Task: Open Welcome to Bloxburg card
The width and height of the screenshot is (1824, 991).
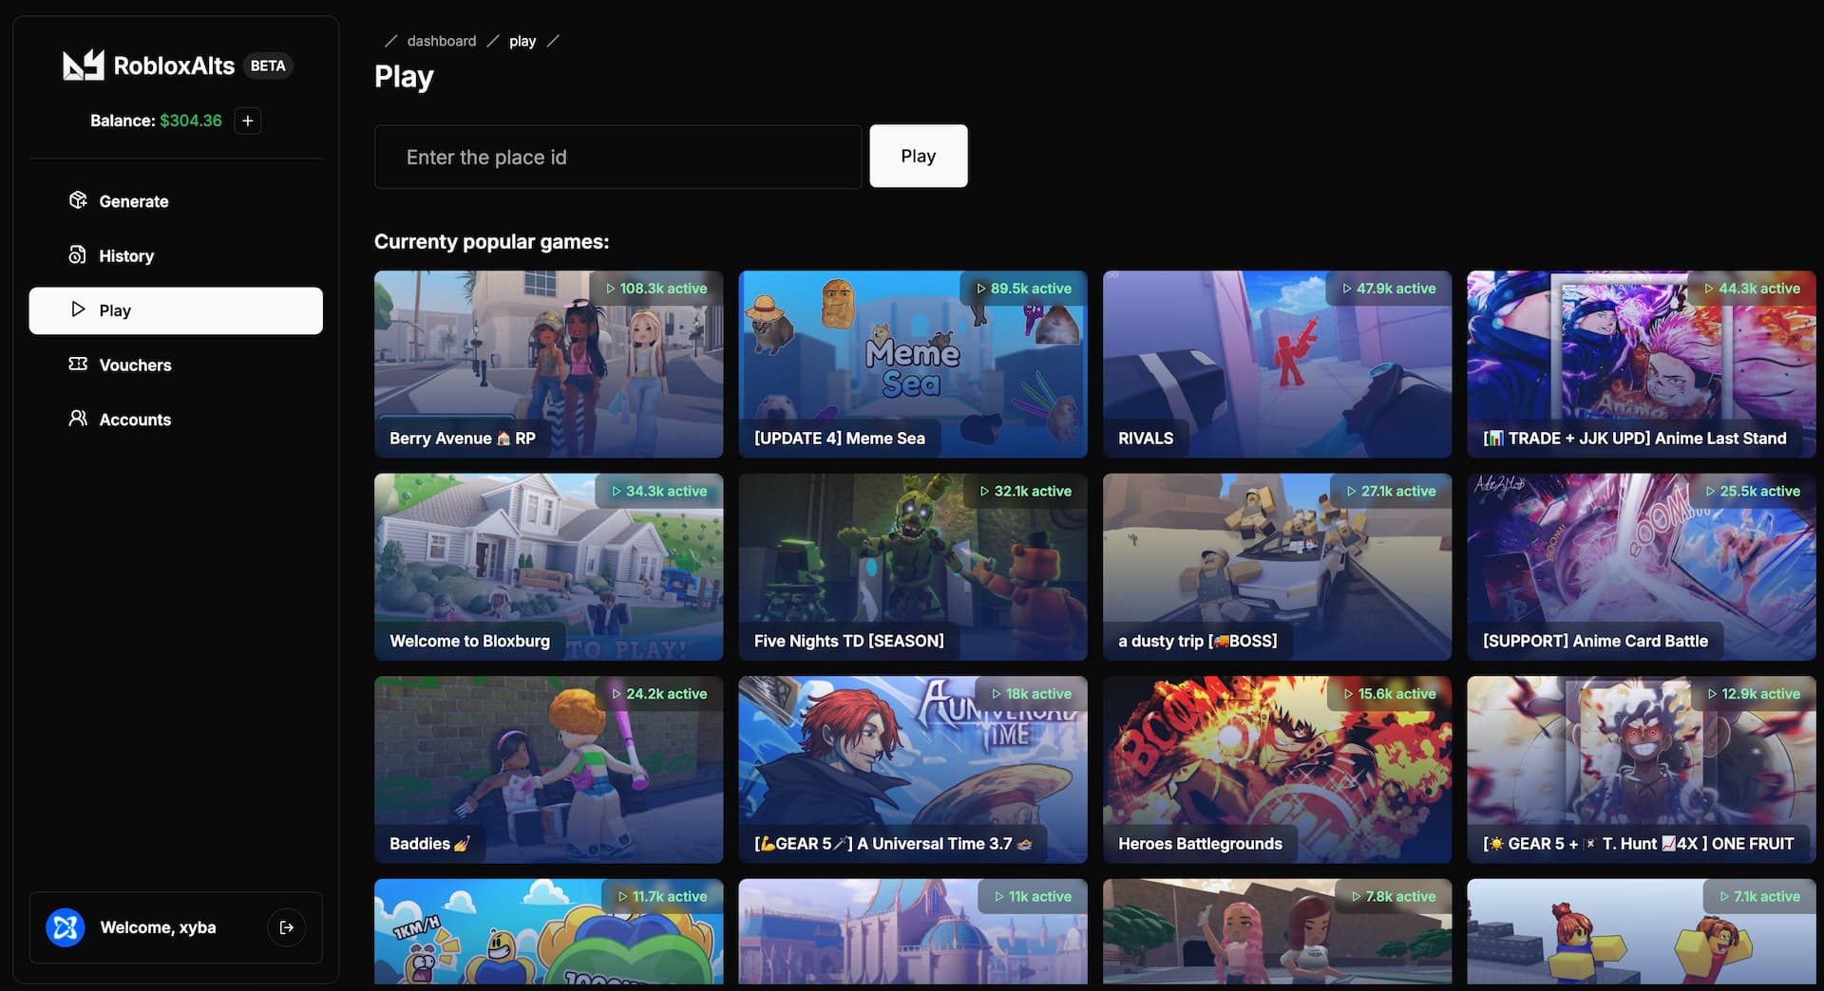Action: point(548,567)
